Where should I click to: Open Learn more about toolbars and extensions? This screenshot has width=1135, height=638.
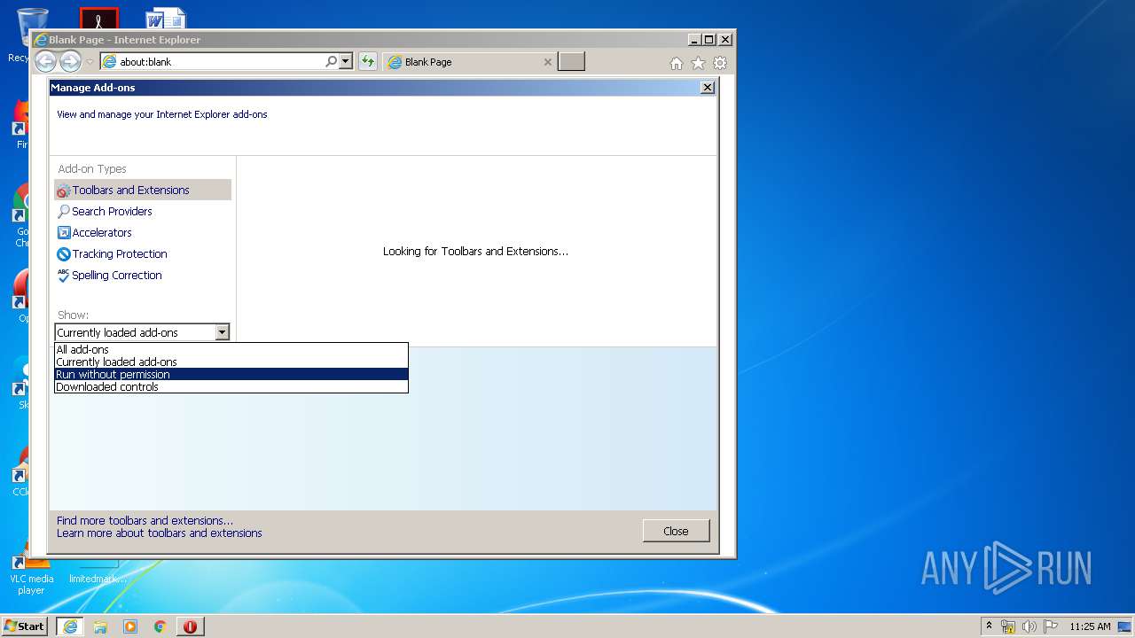[160, 533]
